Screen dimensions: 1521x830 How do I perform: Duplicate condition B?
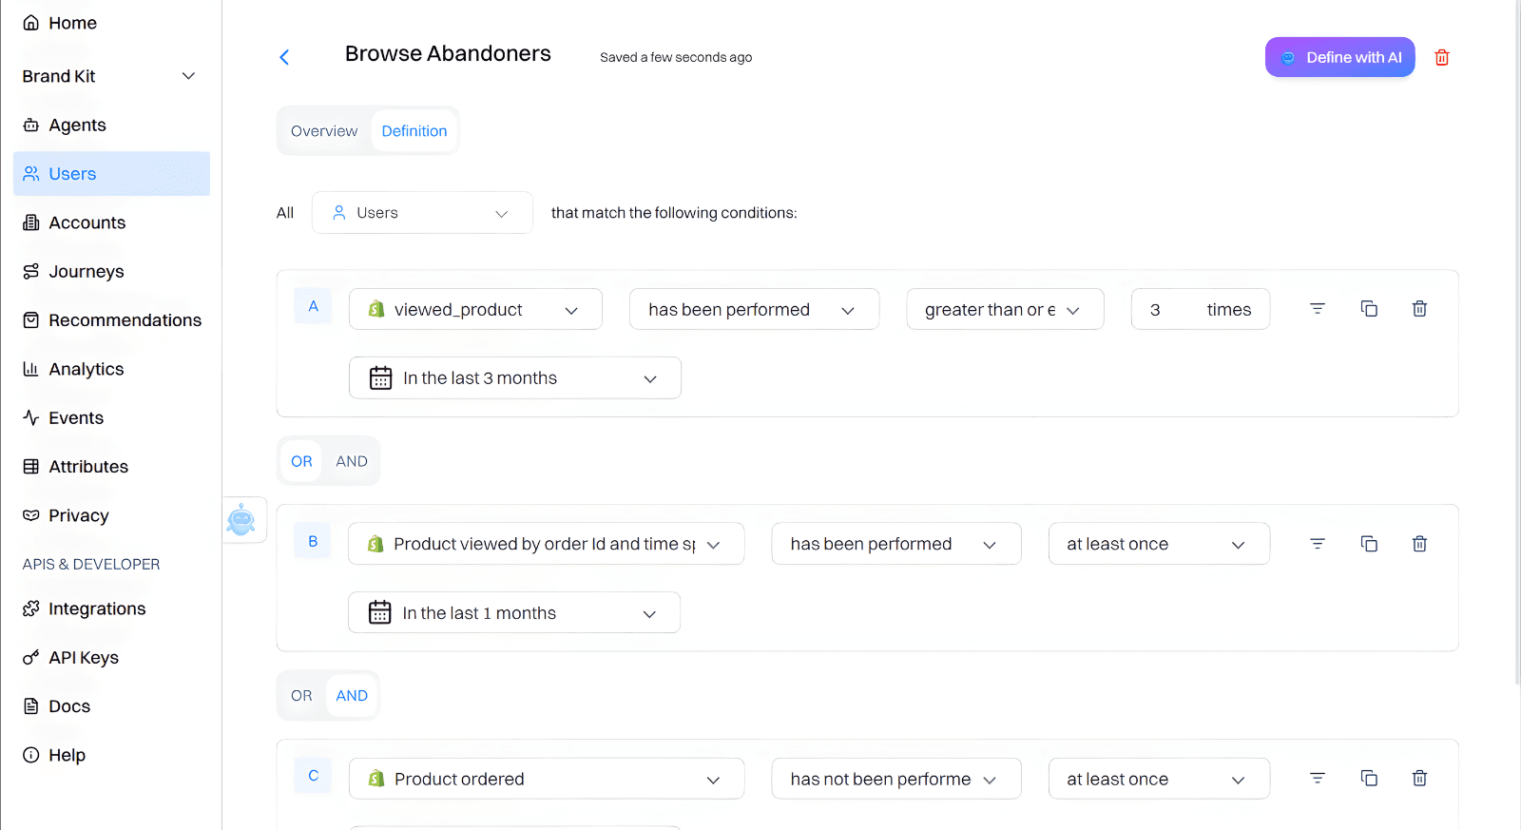(x=1369, y=544)
